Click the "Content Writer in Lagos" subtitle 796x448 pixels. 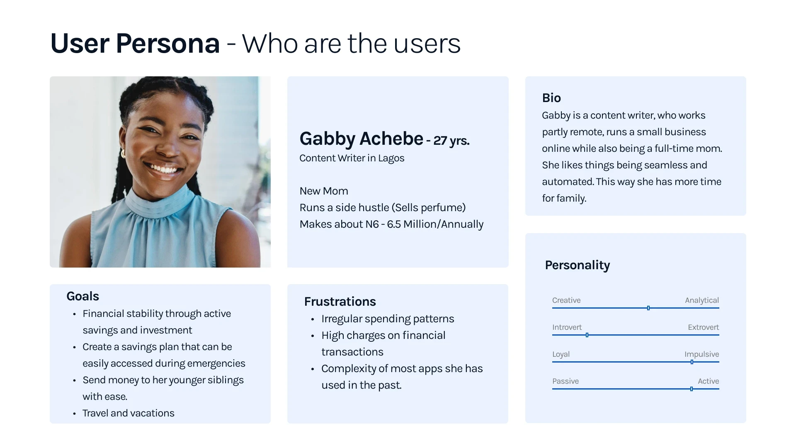pos(352,158)
